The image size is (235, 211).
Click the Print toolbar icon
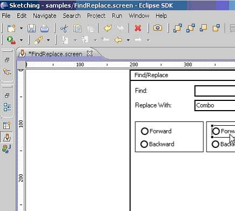[x=44, y=29]
